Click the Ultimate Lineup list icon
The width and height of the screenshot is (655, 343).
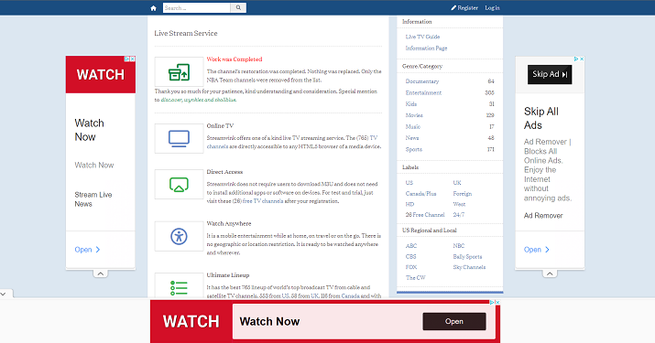(x=179, y=287)
